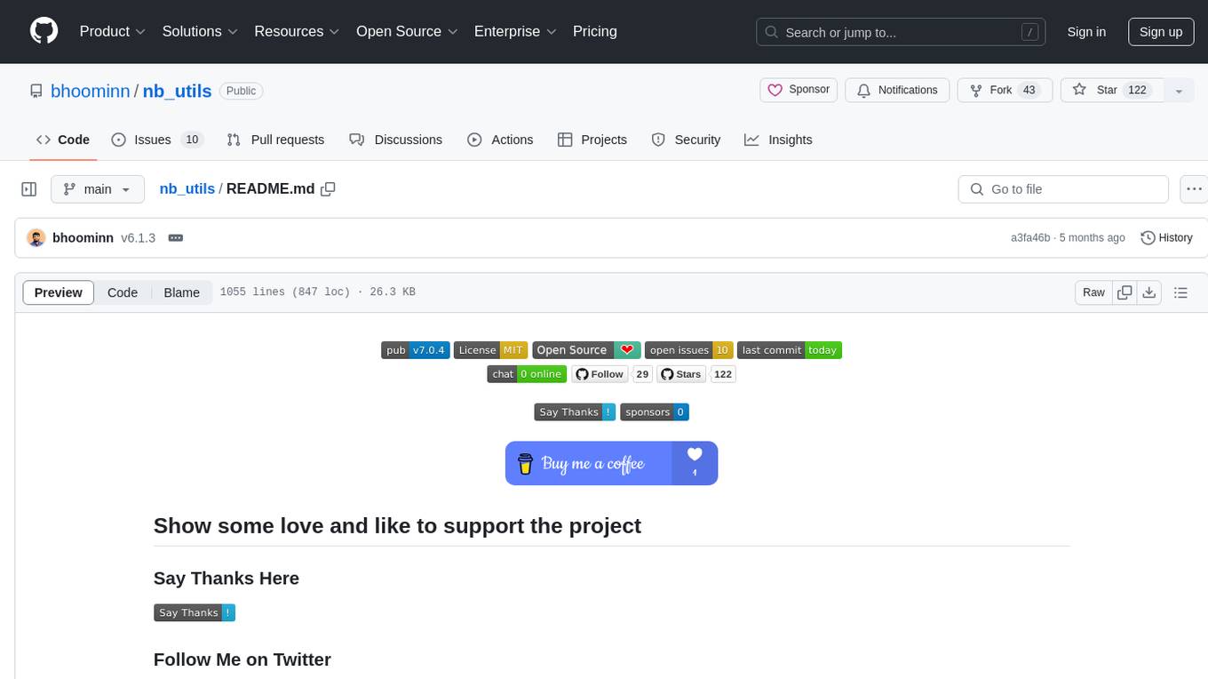
Task: Switch to the Projects tab
Action: coord(592,140)
